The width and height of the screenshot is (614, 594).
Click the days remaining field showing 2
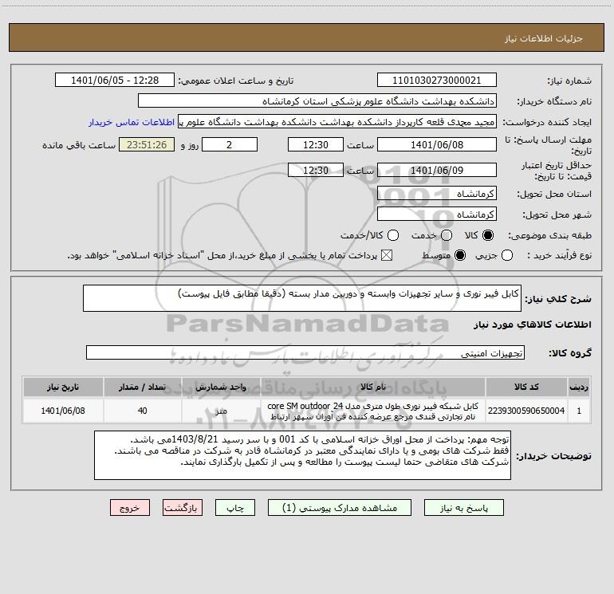[x=230, y=145]
